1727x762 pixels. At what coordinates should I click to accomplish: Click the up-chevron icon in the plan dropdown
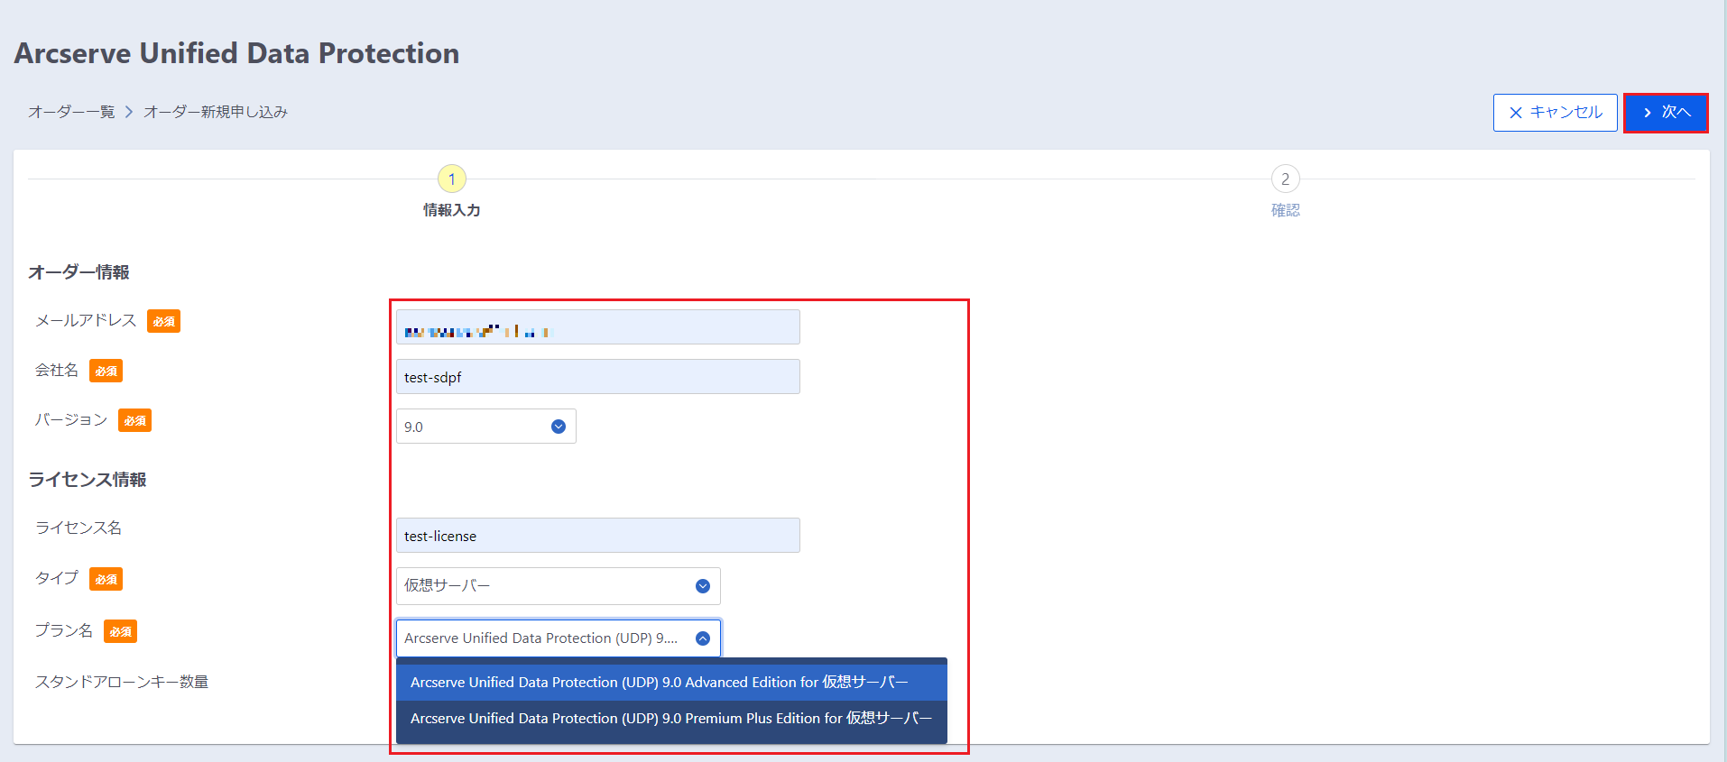tap(703, 638)
